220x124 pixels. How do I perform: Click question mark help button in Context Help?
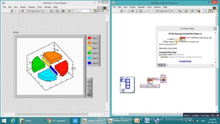(164, 65)
